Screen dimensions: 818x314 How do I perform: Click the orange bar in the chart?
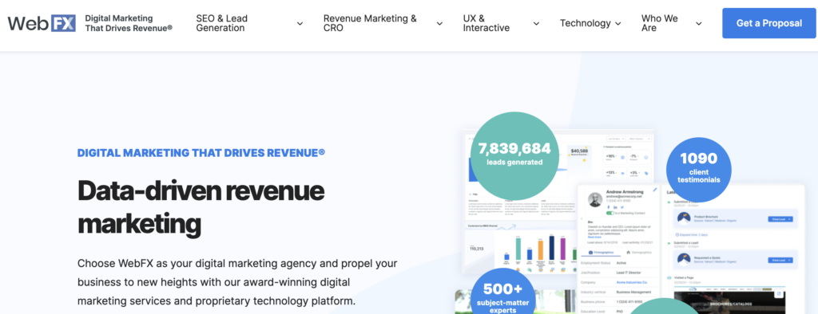541,250
